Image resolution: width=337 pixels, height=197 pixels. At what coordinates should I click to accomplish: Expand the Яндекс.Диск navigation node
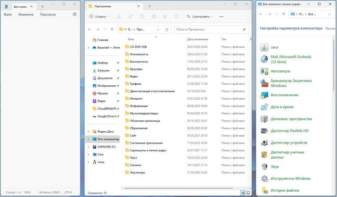coord(88,131)
